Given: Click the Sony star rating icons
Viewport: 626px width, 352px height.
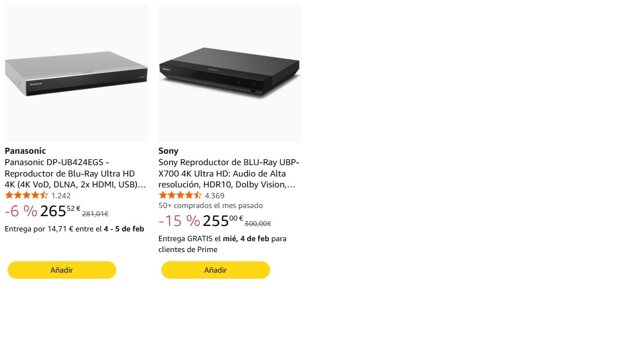Looking at the screenshot, I should click(x=180, y=196).
